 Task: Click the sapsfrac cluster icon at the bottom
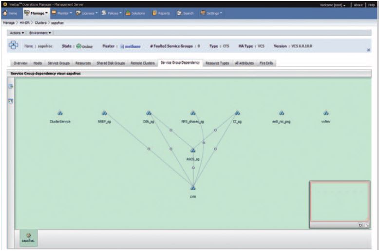28,235
